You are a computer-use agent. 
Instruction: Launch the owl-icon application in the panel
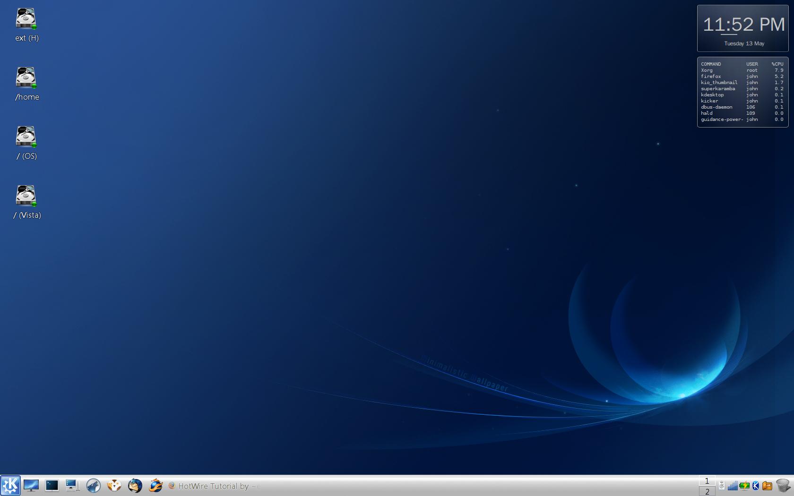[x=114, y=486]
